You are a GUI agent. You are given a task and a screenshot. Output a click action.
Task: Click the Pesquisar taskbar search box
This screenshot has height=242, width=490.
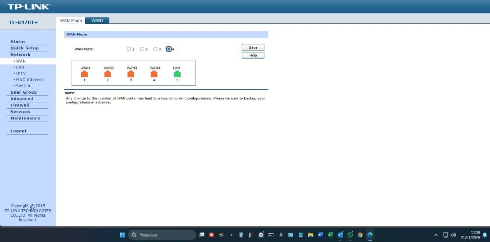(162, 235)
